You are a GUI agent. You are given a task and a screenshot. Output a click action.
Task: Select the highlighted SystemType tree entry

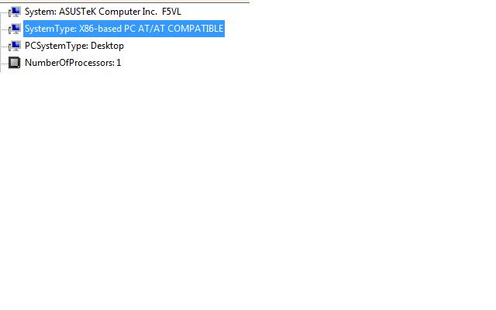pos(124,29)
